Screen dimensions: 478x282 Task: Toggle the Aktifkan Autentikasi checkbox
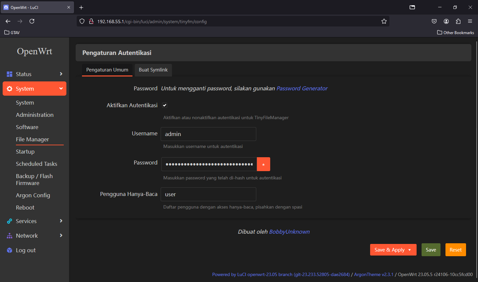point(165,105)
